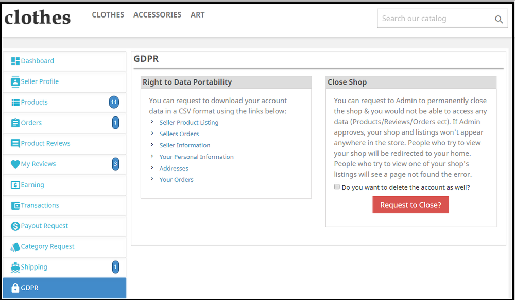Expand the arrow beside Your Orders

152,179
